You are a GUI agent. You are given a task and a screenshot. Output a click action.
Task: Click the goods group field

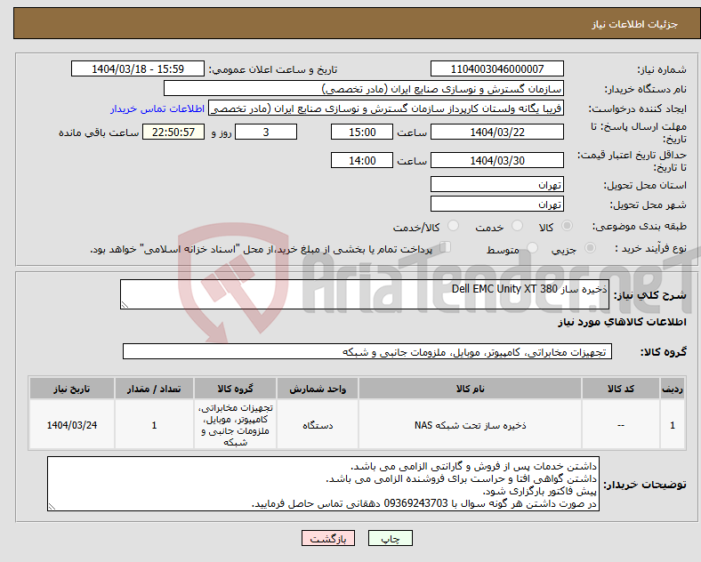point(367,351)
